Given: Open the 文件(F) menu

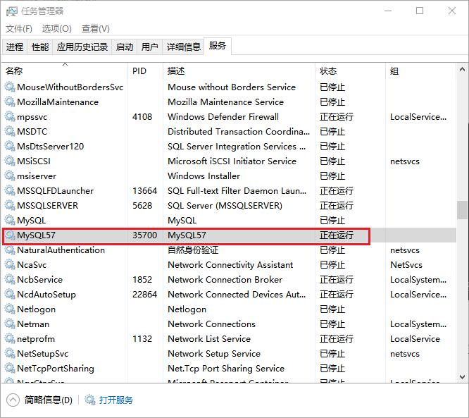Looking at the screenshot, I should (x=19, y=29).
